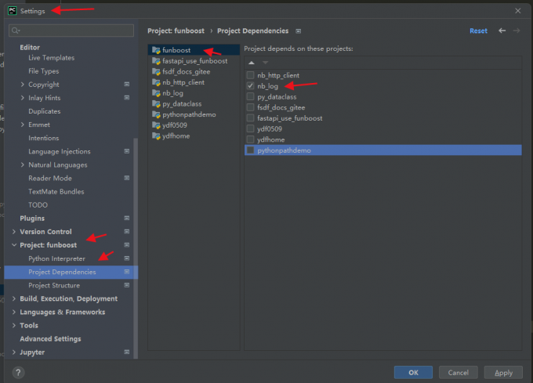Click the Cancel button
The width and height of the screenshot is (533, 383).
tap(459, 373)
